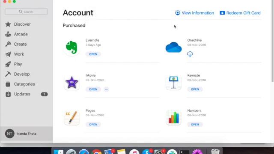Click the Keynote app title
The image size is (274, 154).
click(x=194, y=75)
